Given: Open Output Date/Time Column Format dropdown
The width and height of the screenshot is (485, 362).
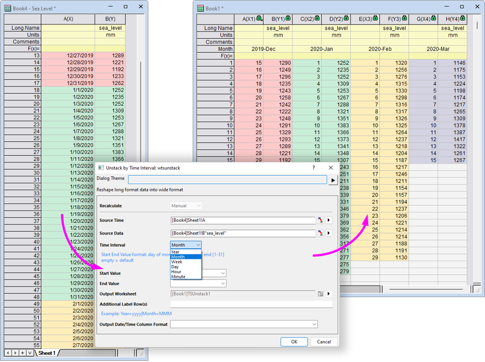Looking at the screenshot, I should click(x=314, y=324).
